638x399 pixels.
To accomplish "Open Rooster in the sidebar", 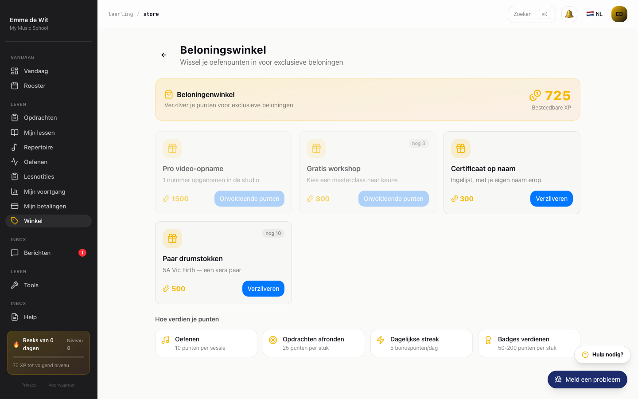I will pos(48,86).
